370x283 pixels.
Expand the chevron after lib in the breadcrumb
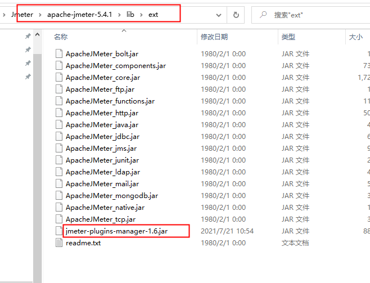tap(141, 15)
